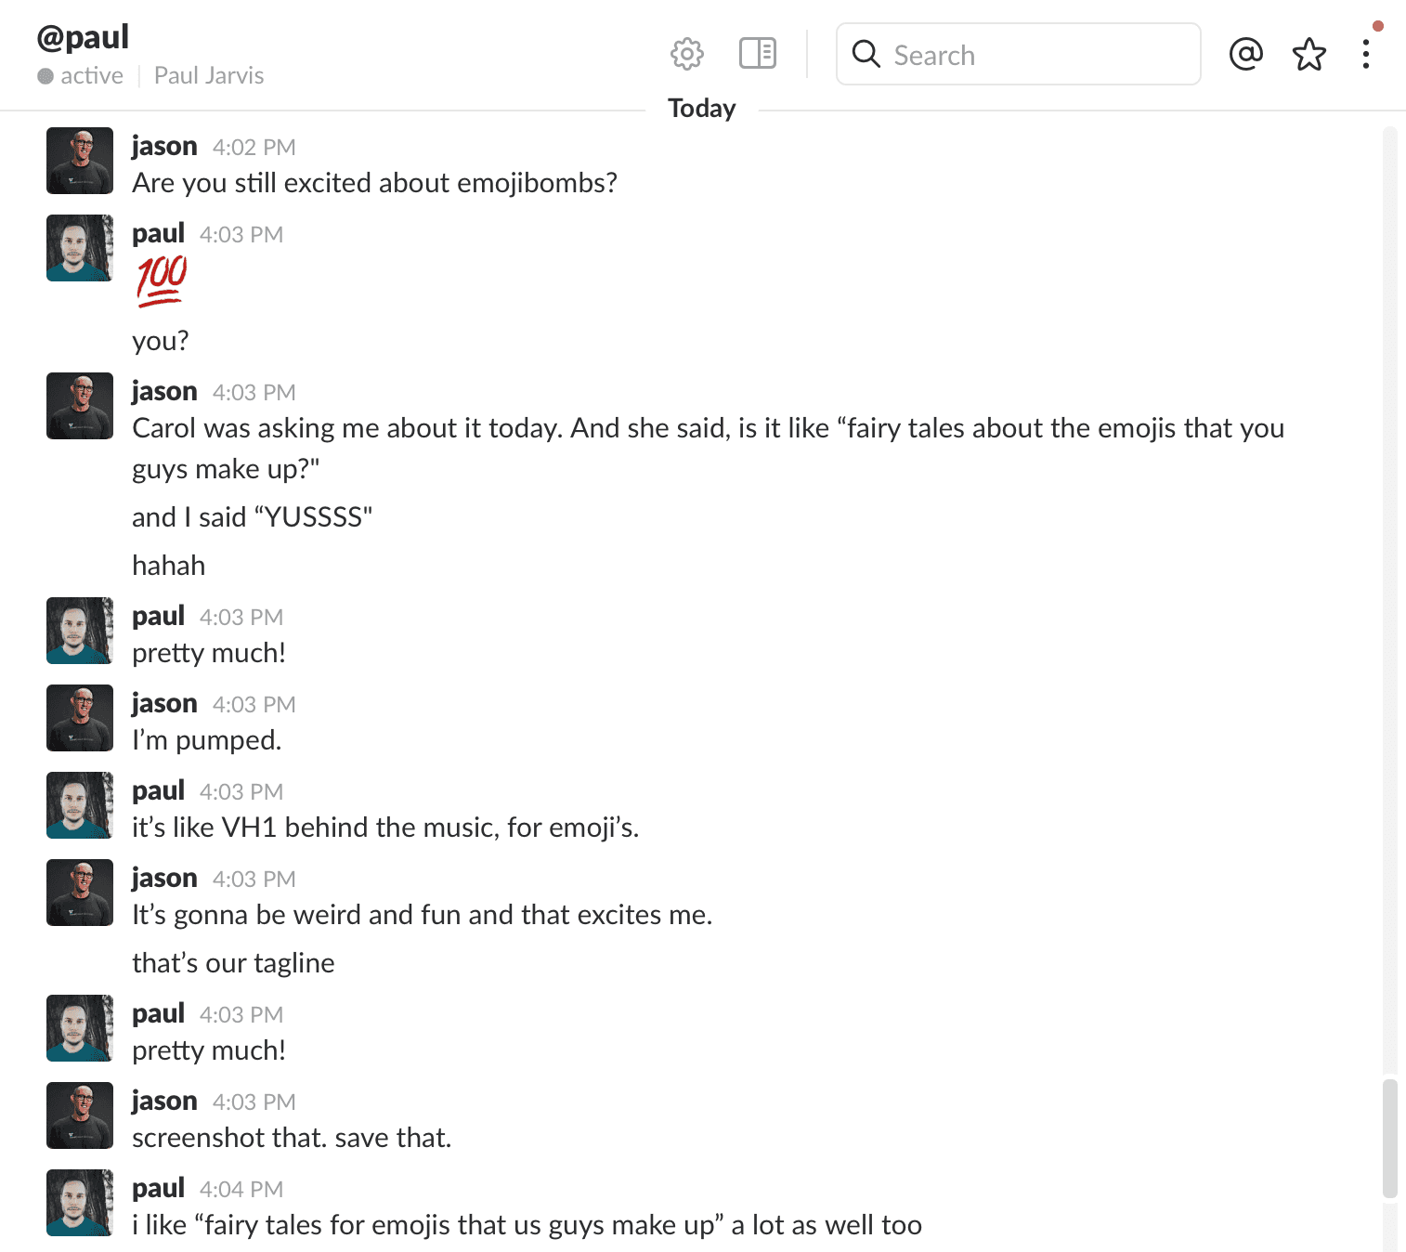The width and height of the screenshot is (1406, 1252).
Task: Click the 4:02 PM timestamp on Jason's message
Action: tap(254, 147)
